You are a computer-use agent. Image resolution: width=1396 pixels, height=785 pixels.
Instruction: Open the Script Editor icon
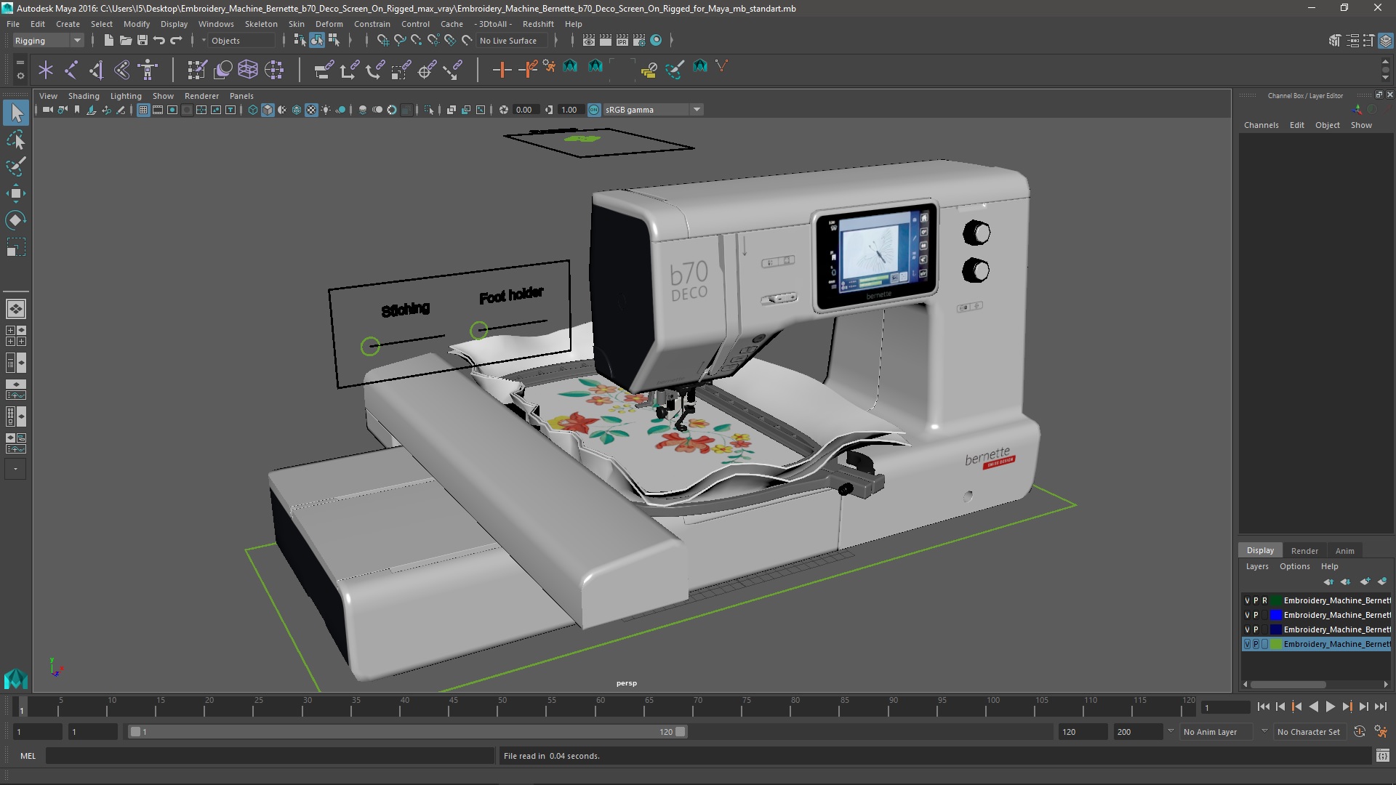click(1382, 756)
